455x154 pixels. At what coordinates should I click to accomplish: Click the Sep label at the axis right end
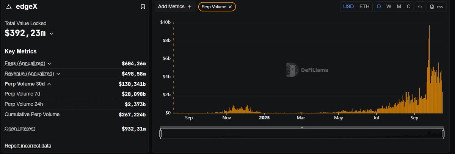pos(414,118)
